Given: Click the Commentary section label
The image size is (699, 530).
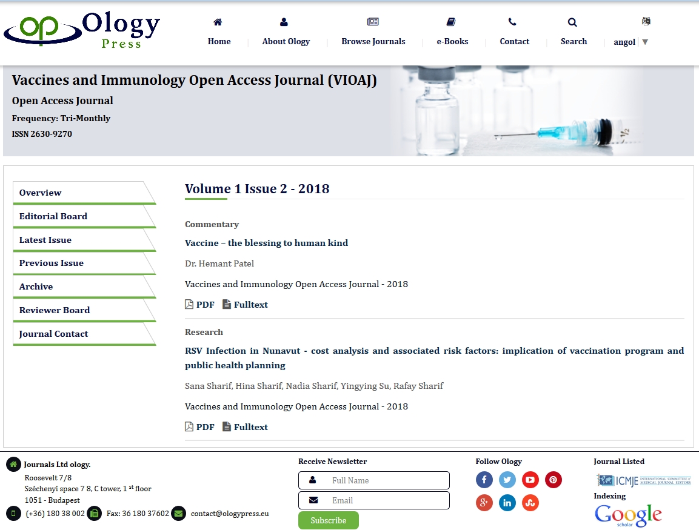Looking at the screenshot, I should [x=212, y=224].
